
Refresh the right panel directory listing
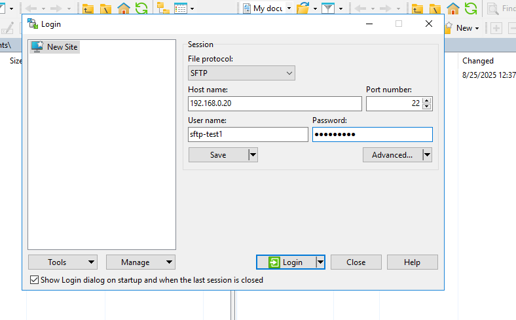coord(471,9)
